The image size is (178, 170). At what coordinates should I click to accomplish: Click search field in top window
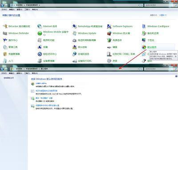[161, 5]
